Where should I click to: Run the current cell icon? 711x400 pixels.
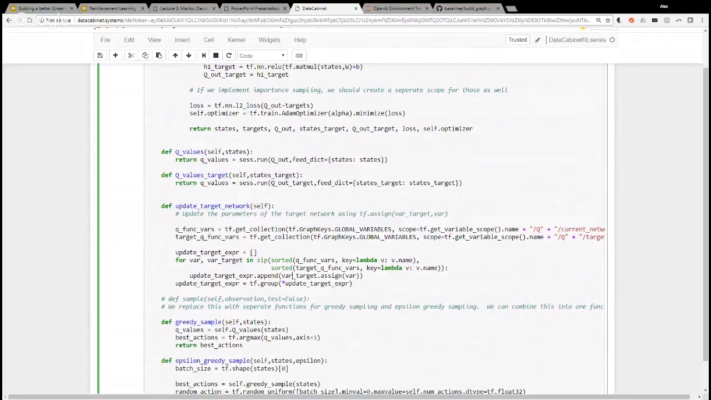coord(203,56)
